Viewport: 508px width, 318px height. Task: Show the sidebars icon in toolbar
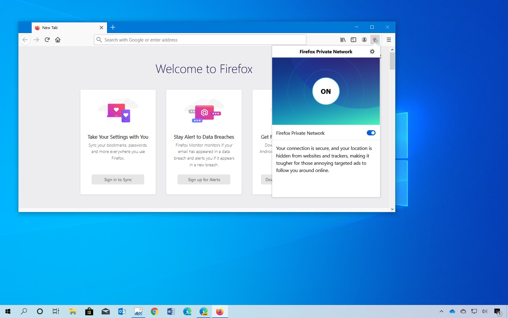tap(353, 40)
